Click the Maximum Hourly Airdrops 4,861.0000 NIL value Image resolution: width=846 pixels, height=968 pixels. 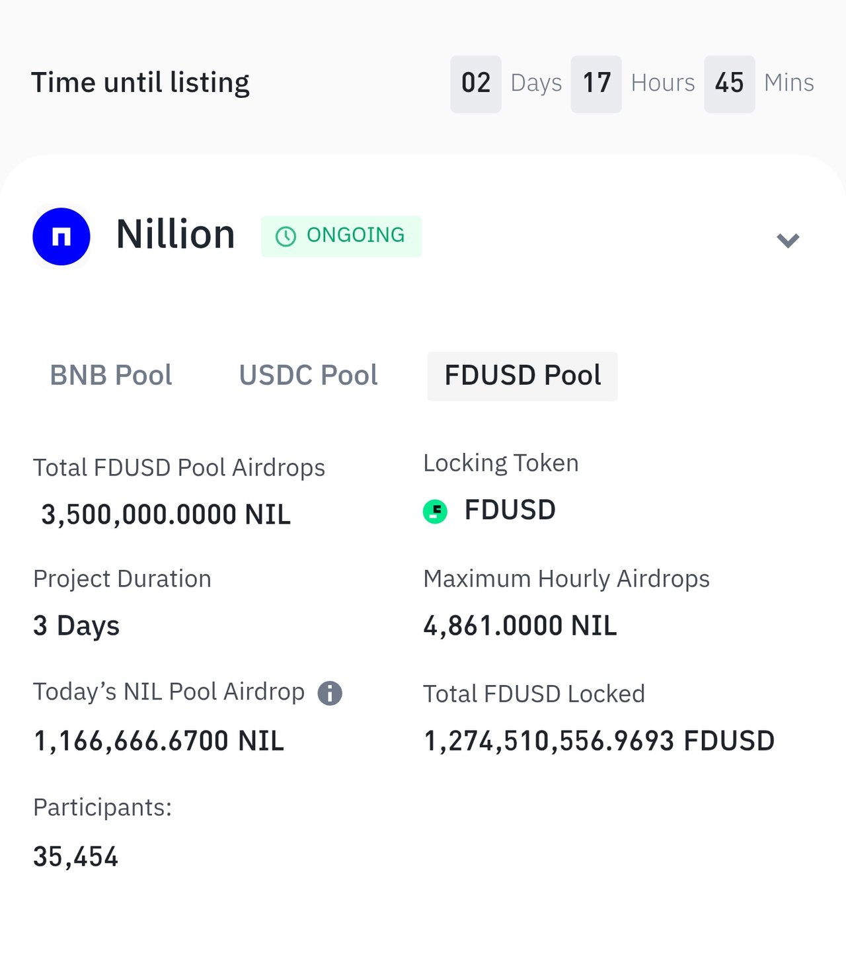coord(520,625)
